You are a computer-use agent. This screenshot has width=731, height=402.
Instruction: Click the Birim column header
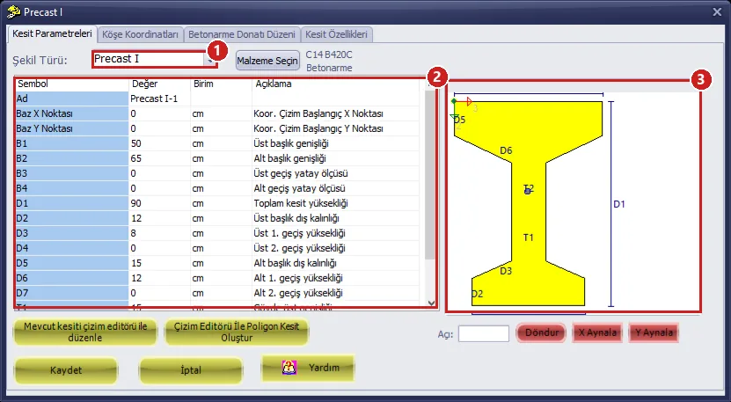click(221, 84)
